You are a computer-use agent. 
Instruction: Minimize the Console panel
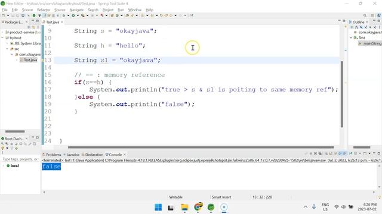pyautogui.click(x=374, y=153)
